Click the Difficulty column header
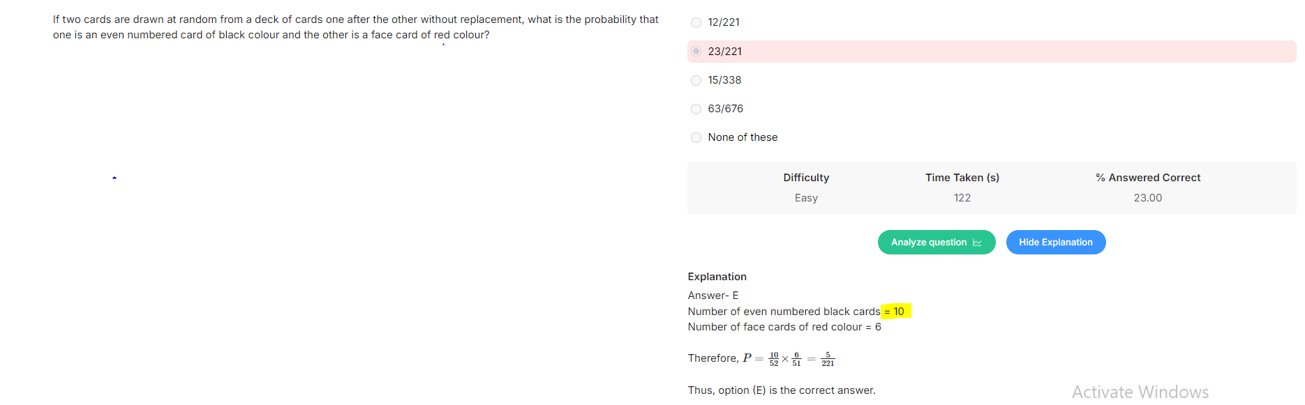 click(806, 178)
